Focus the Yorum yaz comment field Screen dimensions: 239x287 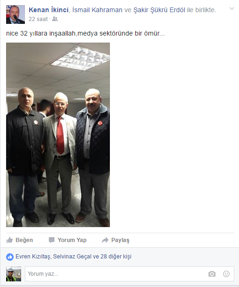coord(115,274)
